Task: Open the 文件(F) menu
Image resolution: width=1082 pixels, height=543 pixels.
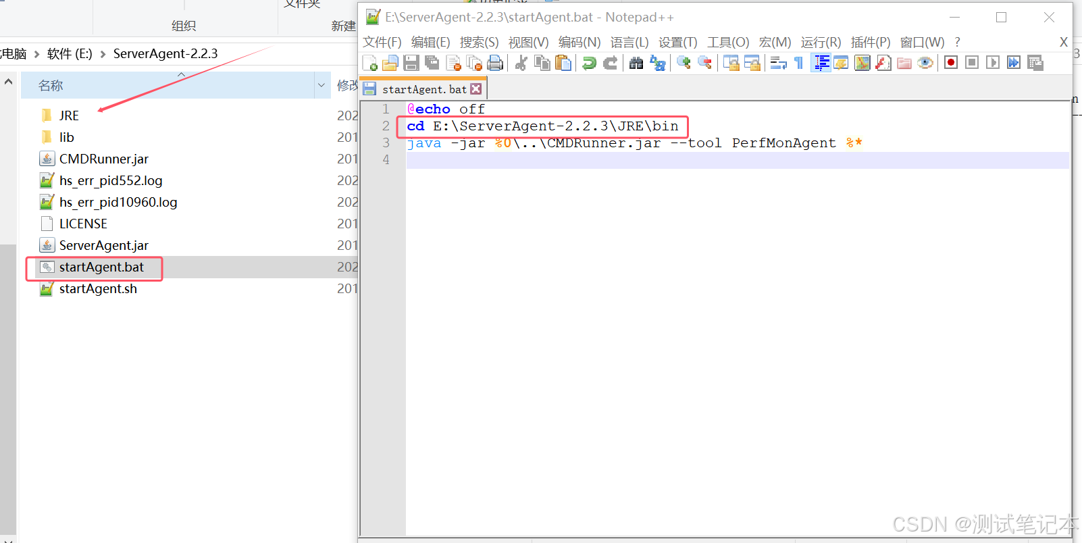Action: 382,42
